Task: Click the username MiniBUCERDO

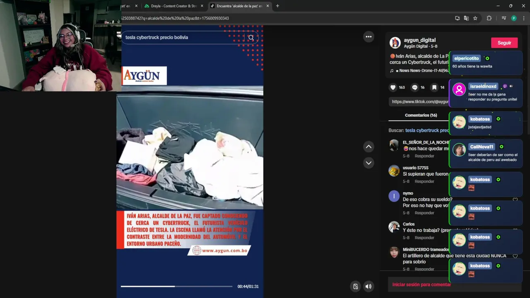Action: tap(426, 250)
